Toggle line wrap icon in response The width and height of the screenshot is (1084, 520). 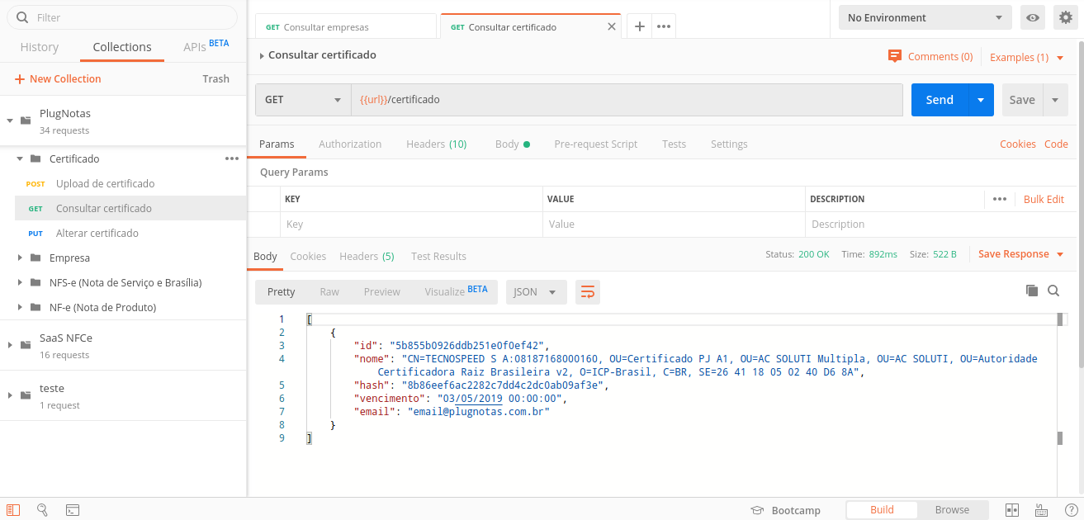click(588, 292)
